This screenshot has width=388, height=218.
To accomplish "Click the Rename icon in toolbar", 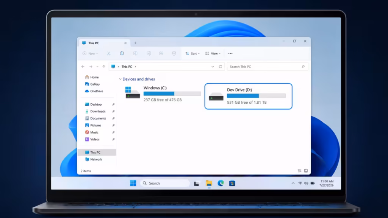I will pyautogui.click(x=149, y=53).
